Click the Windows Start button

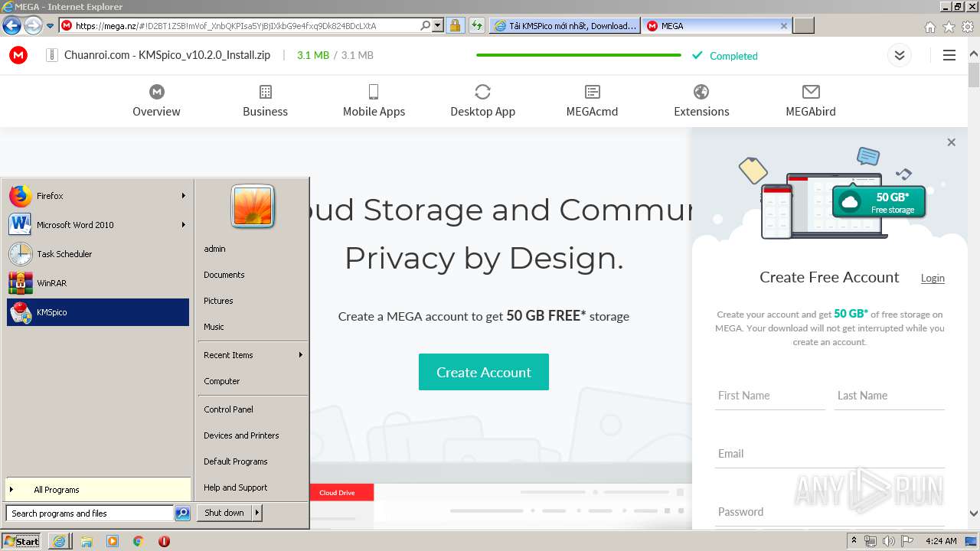click(21, 541)
